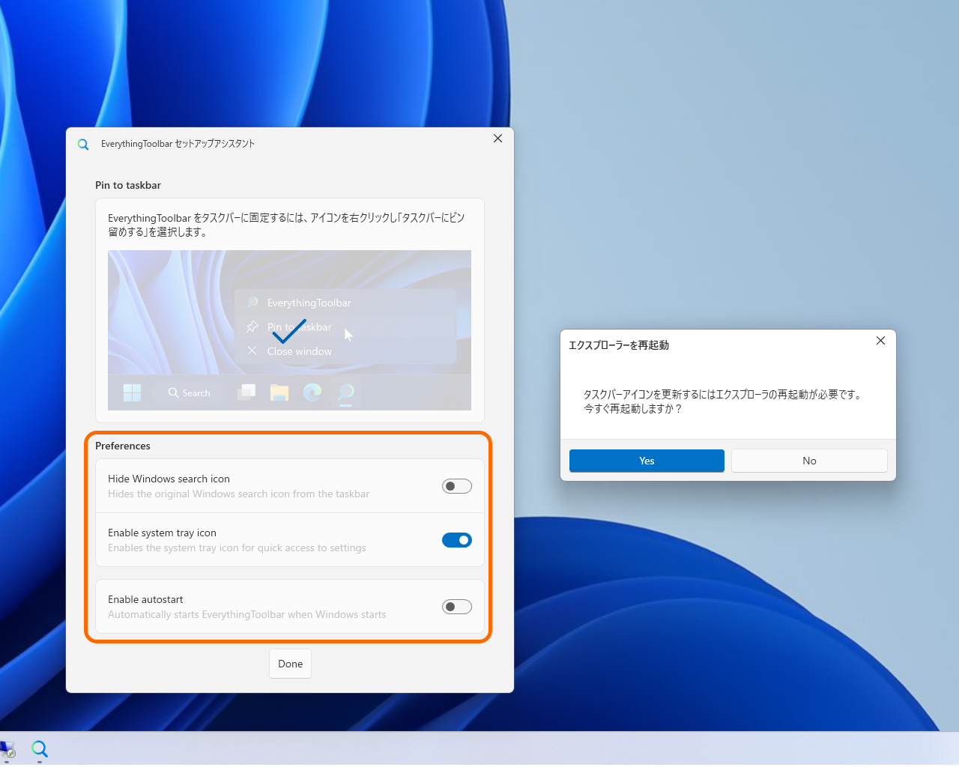The image size is (959, 767).
Task: Turn on the Enable autostart toggle
Action: click(x=456, y=606)
